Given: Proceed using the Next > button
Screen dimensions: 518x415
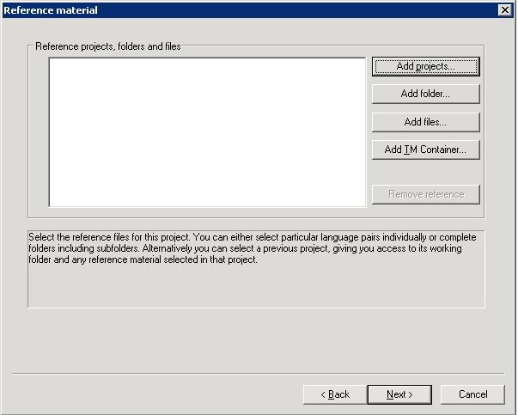Looking at the screenshot, I should click(399, 394).
